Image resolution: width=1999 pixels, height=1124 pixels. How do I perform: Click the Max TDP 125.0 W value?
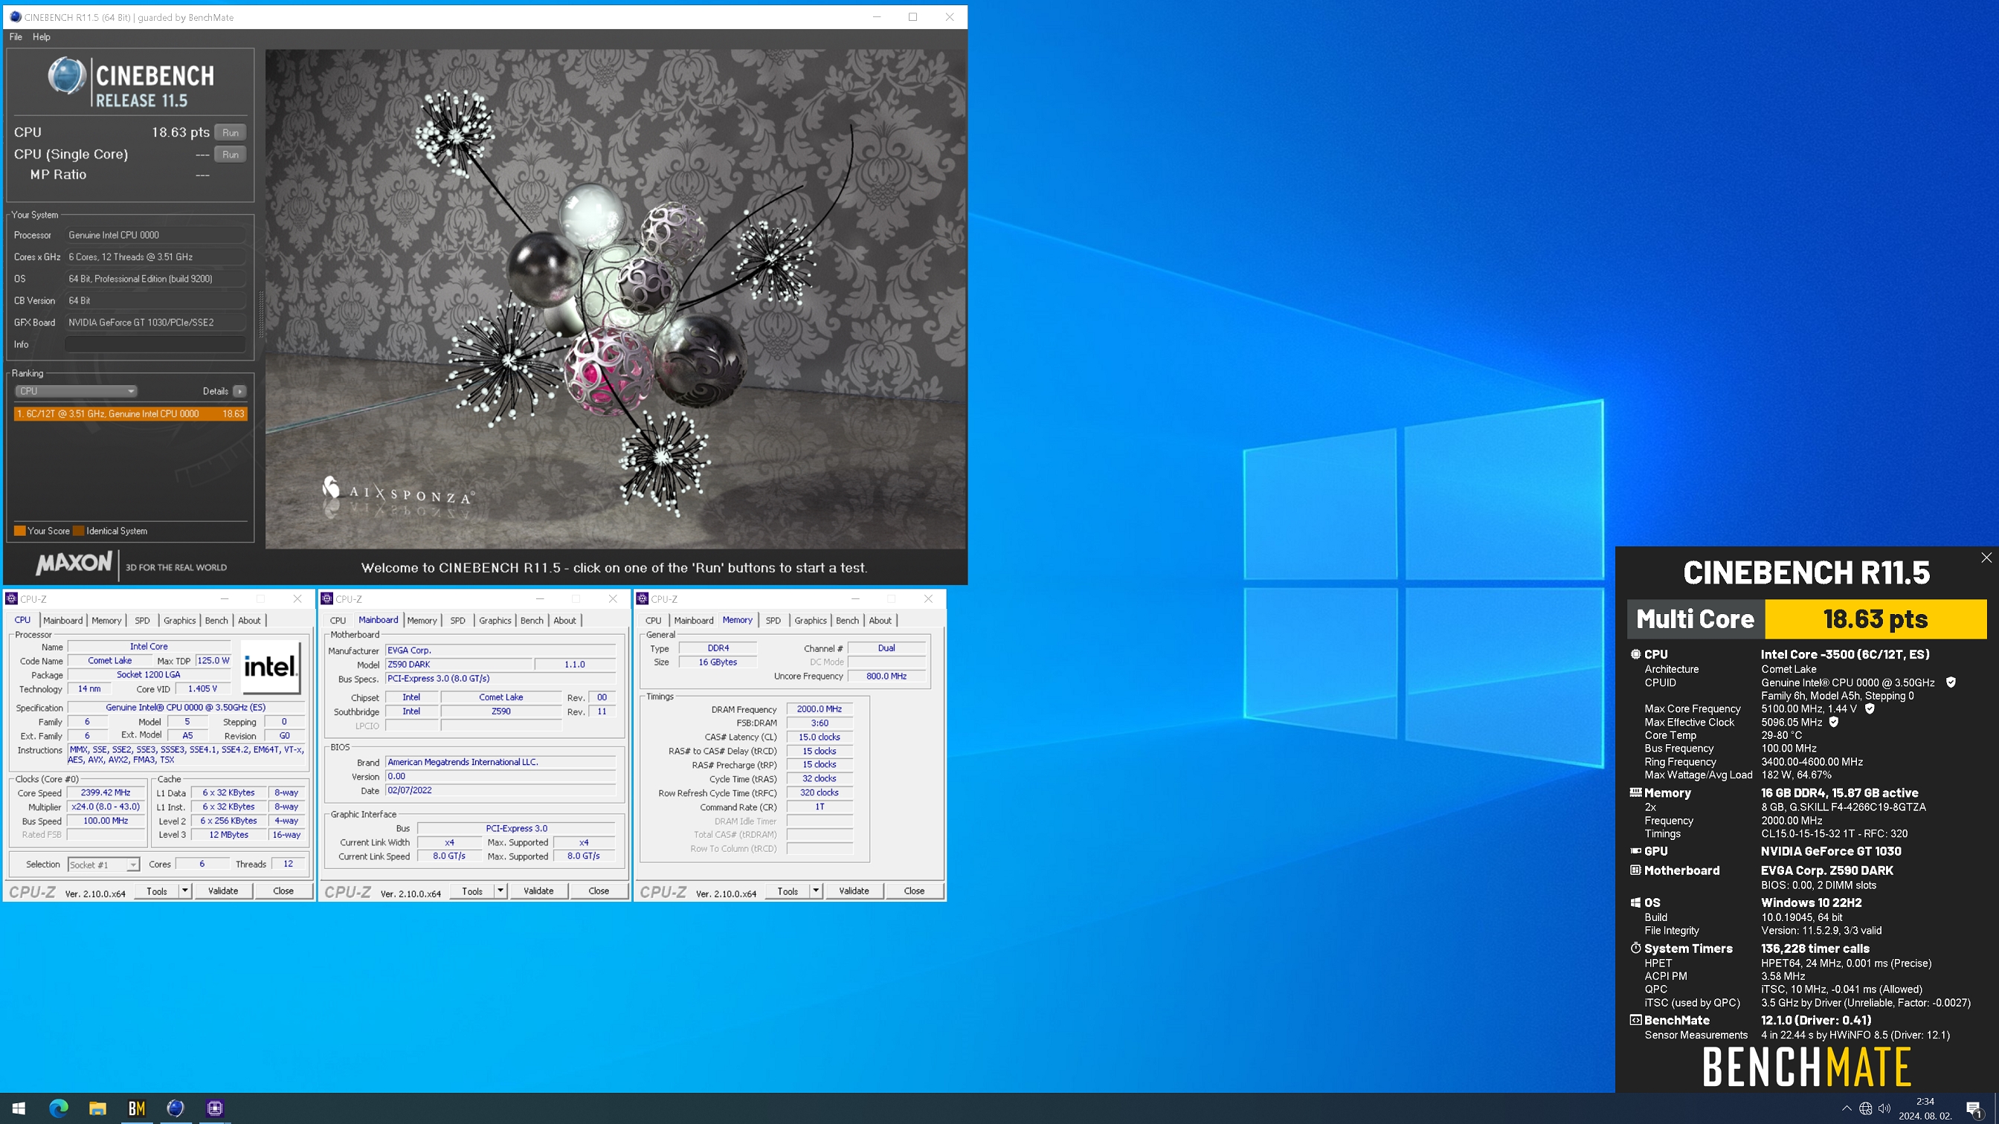[213, 661]
